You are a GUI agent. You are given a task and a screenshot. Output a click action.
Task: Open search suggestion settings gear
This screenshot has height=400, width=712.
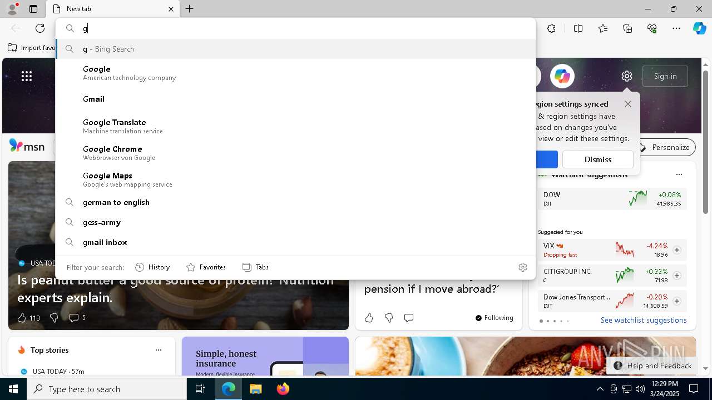523,267
